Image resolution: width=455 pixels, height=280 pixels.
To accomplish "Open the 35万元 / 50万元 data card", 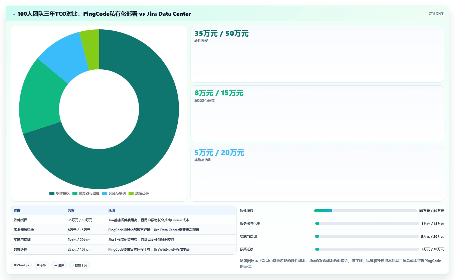I will point(317,54).
